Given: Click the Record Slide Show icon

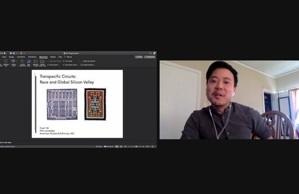Looking at the screenshot, I should tap(43, 62).
